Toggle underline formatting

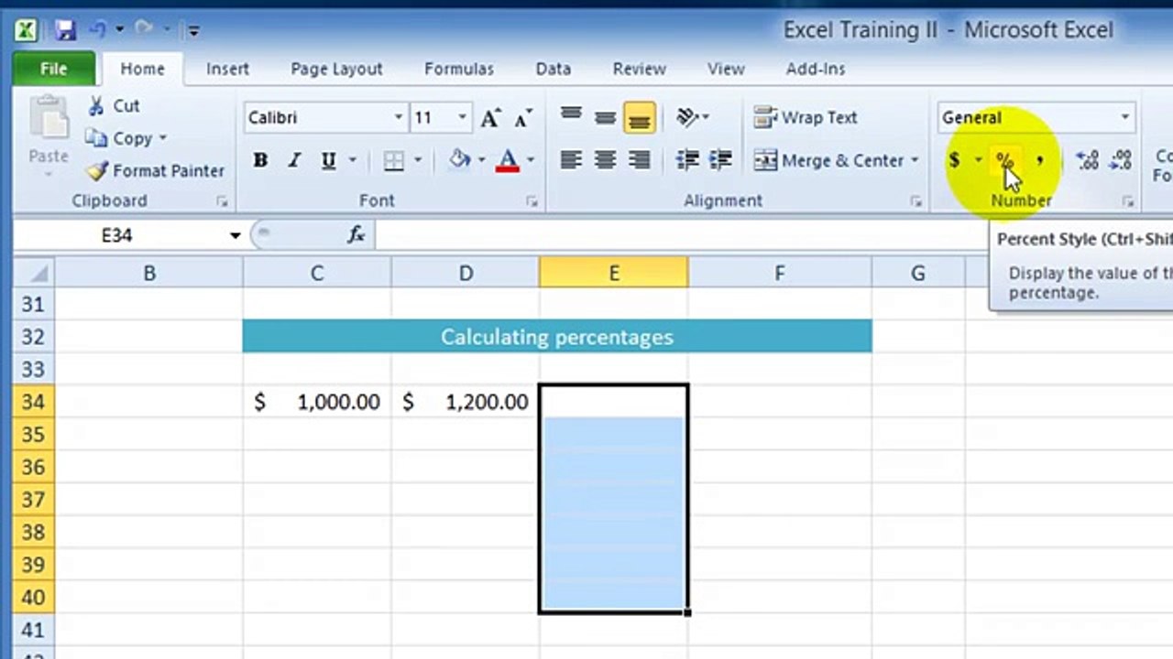(x=328, y=161)
